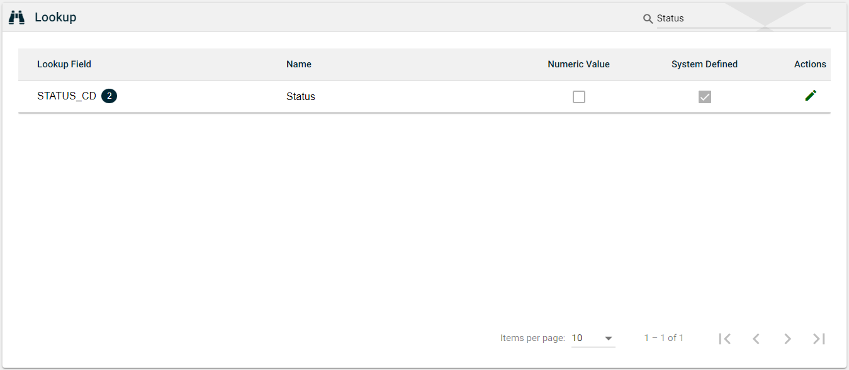This screenshot has height=370, width=849.
Task: Toggle the Numeric Value checkbox for Status
Action: click(579, 97)
